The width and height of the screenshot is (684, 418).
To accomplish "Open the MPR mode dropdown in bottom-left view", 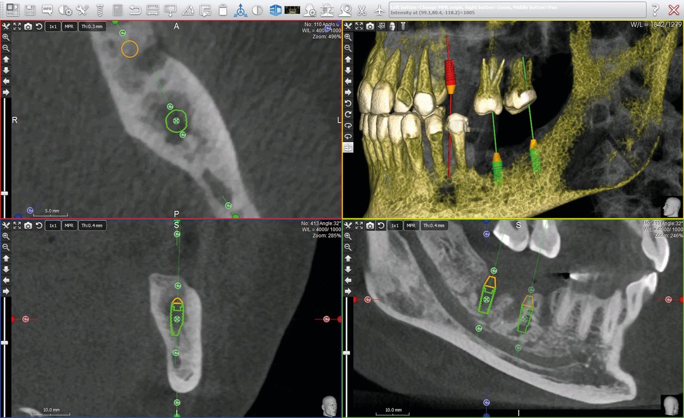I will pos(69,225).
